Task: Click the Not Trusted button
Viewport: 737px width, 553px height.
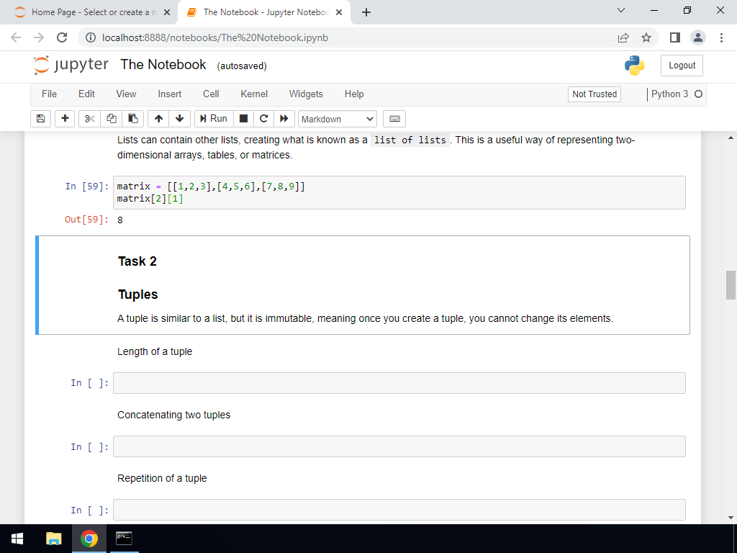Action: (594, 94)
